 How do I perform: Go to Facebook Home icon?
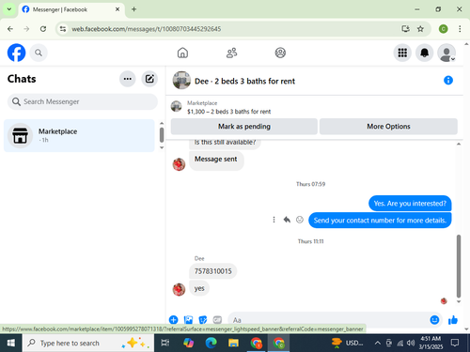click(182, 53)
